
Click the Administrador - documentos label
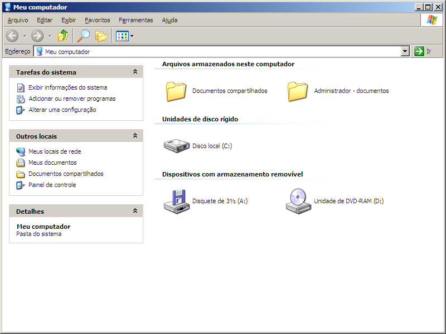(351, 91)
